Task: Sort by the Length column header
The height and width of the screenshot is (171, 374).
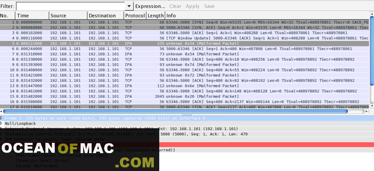Action: [x=156, y=15]
